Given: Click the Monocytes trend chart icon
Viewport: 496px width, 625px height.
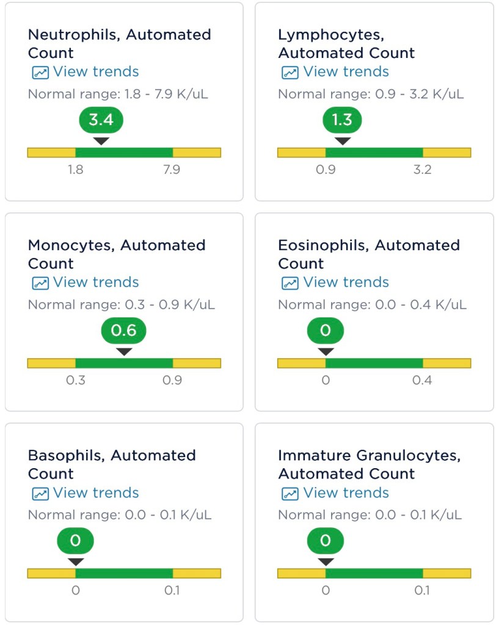Looking at the screenshot, I should pos(40,283).
